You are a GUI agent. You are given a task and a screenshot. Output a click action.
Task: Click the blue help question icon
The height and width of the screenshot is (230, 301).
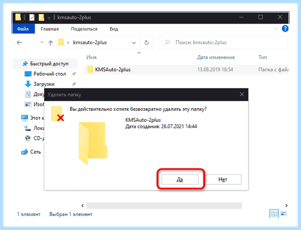285,29
